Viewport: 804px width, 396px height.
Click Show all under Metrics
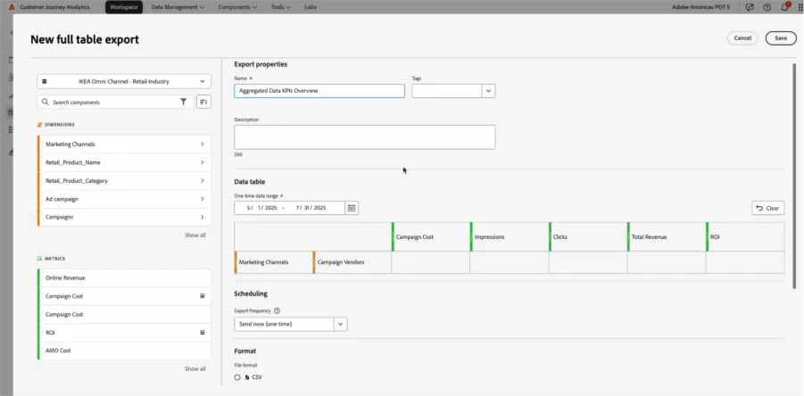[x=195, y=369]
